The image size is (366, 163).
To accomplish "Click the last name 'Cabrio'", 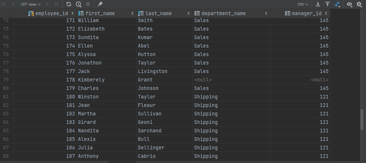I will [147, 156].
